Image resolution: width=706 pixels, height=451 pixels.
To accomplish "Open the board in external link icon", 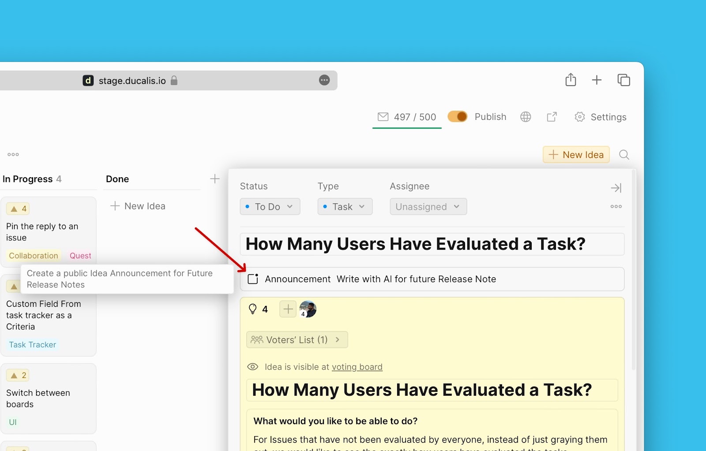I will 552,117.
